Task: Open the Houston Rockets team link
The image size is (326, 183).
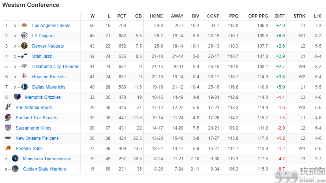Action: (x=49, y=77)
